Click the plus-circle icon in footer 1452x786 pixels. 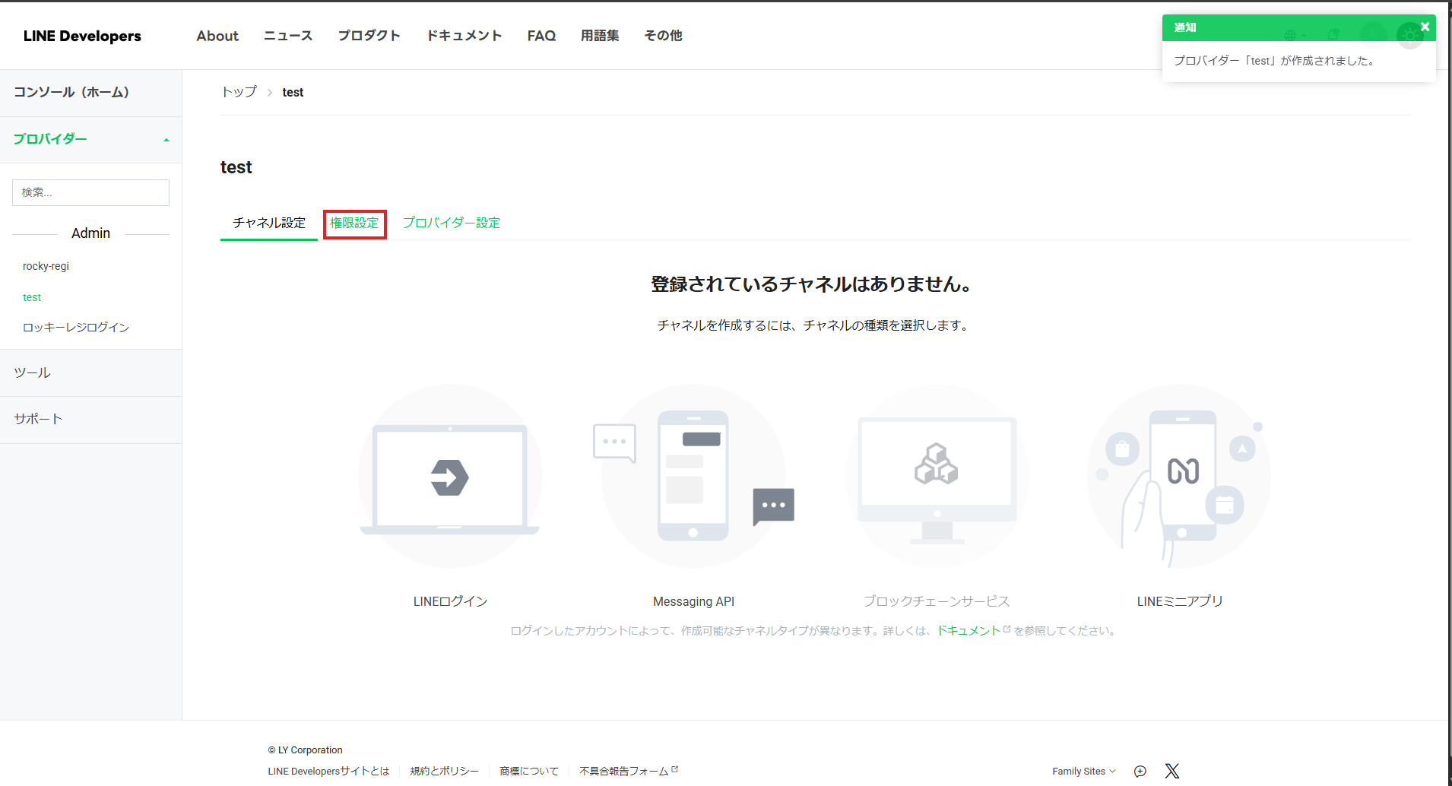coord(1140,771)
